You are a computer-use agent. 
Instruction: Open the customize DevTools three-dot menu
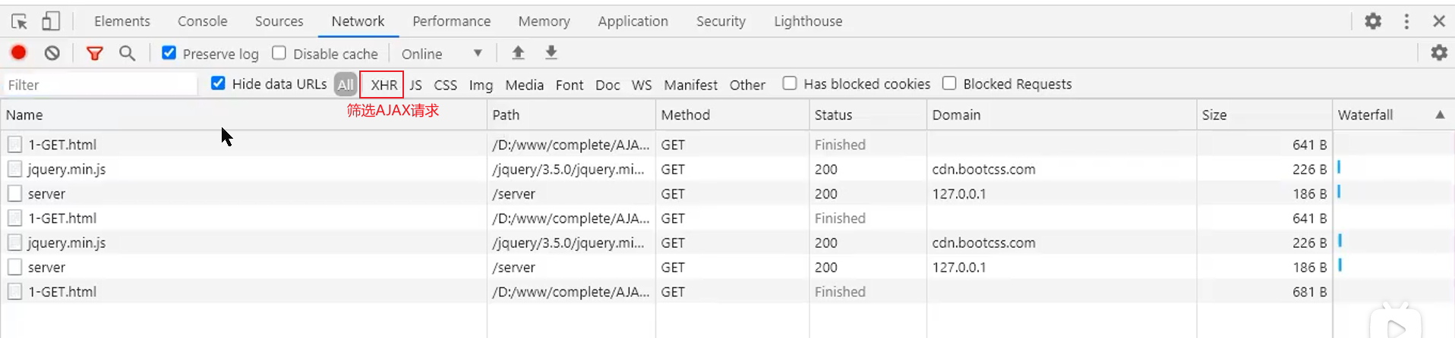[x=1406, y=21]
